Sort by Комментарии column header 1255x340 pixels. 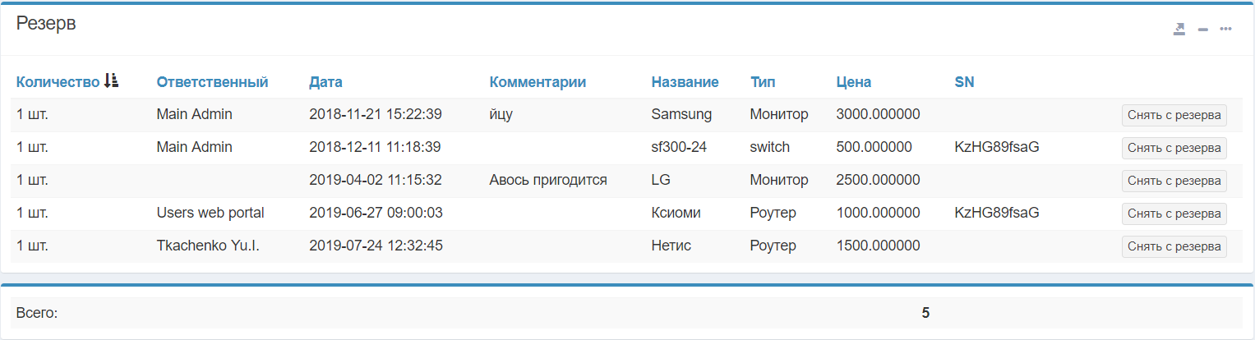click(538, 82)
